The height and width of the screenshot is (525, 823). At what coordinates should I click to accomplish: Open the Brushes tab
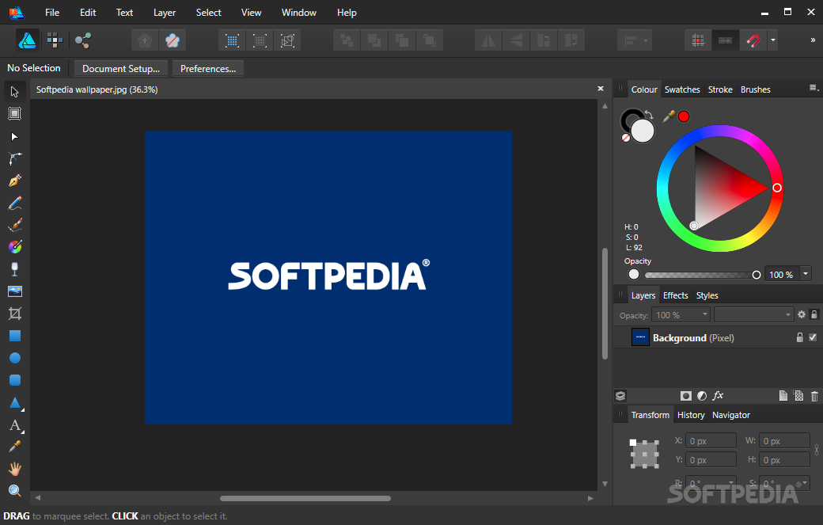[x=755, y=89]
